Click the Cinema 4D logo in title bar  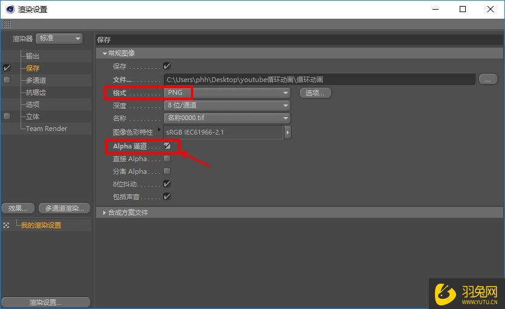point(10,9)
